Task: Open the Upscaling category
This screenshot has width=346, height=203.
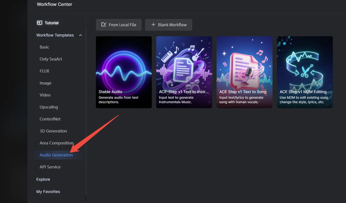Action: pos(49,107)
